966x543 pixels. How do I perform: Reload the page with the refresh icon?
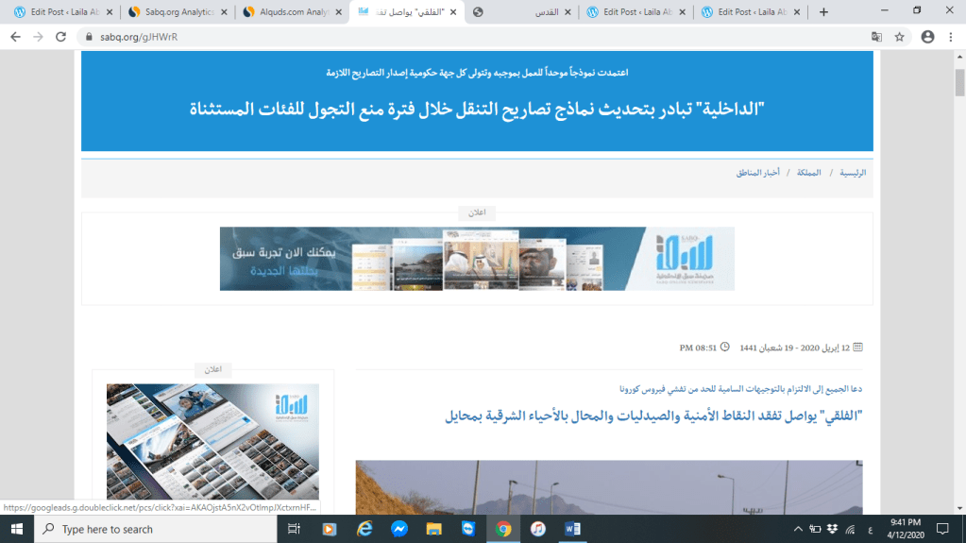click(x=61, y=37)
